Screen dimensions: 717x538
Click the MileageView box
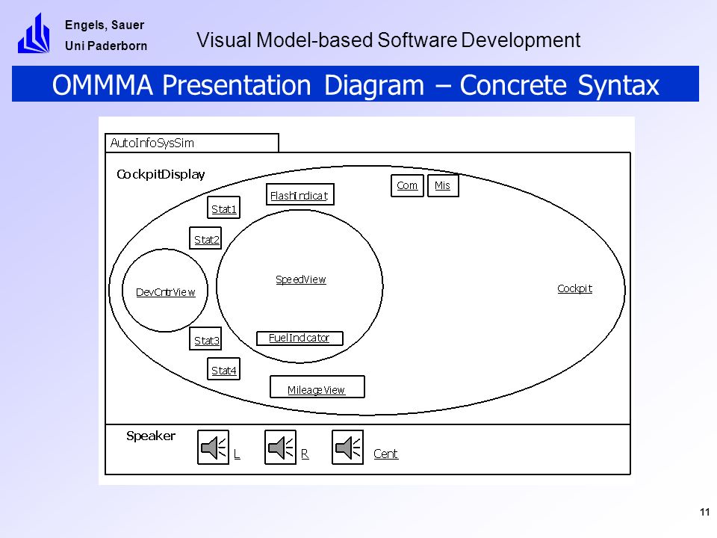point(317,387)
